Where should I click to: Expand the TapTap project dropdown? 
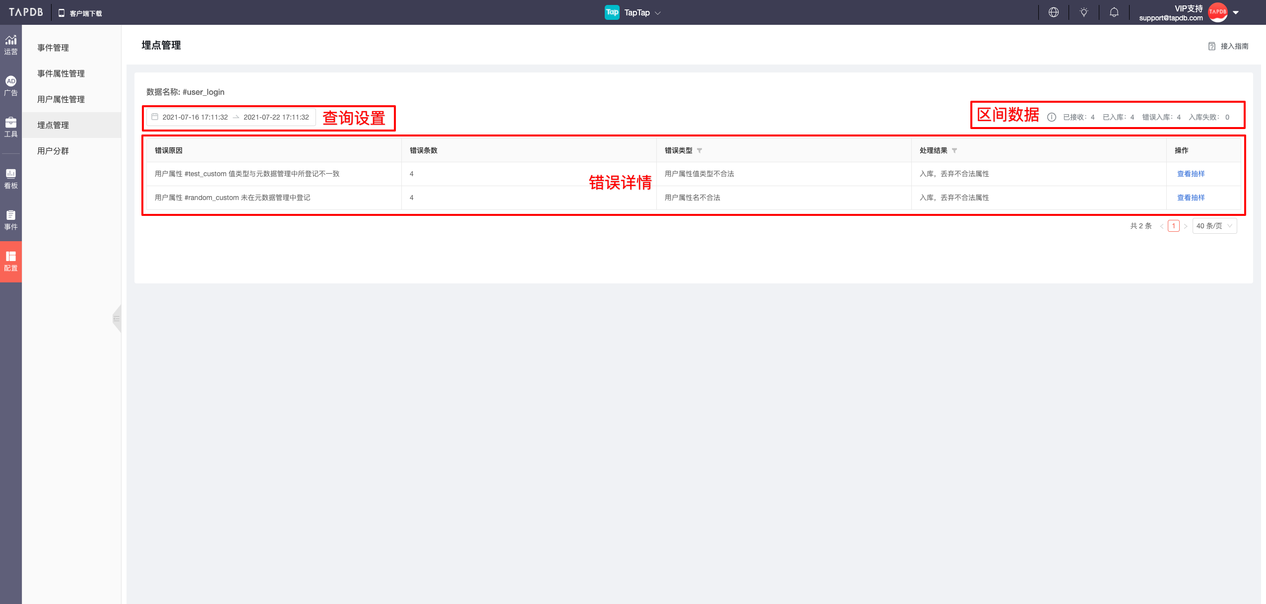click(x=658, y=13)
